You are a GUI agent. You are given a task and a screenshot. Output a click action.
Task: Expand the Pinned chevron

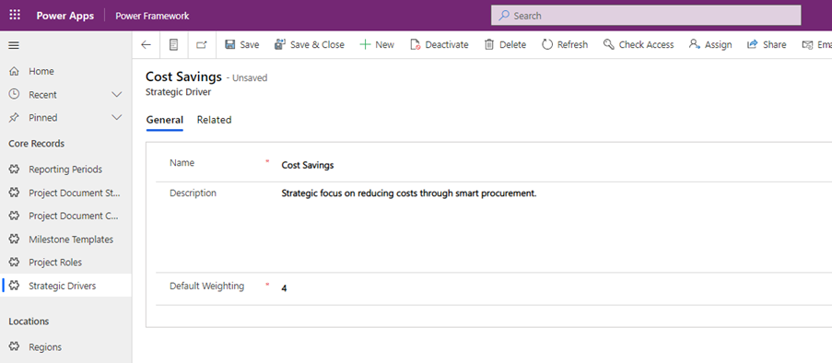pyautogui.click(x=117, y=118)
